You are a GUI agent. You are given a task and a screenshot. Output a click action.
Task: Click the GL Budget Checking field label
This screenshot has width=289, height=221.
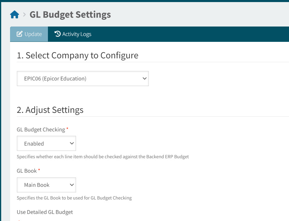tap(41, 130)
